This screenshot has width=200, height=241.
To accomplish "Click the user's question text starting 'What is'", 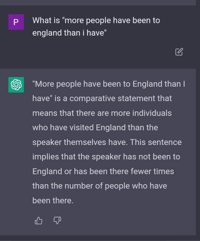I will click(96, 20).
